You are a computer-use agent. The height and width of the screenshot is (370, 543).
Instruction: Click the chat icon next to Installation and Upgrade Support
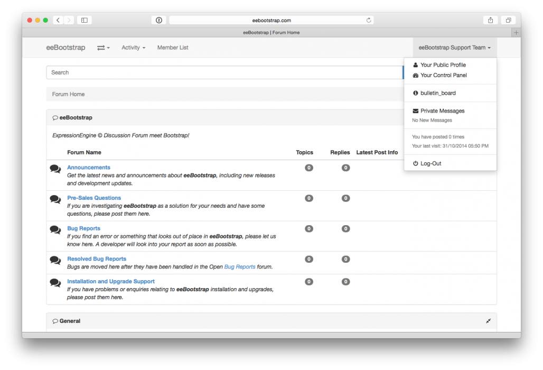55,283
